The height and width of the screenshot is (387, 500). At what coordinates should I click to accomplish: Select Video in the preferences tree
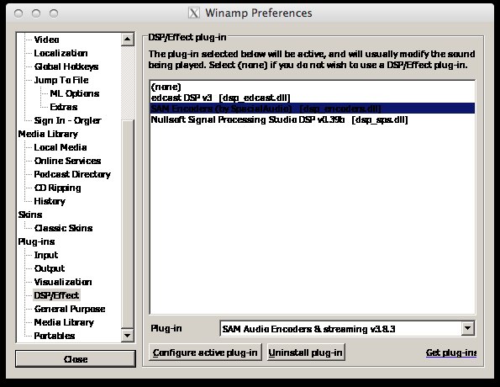[46, 40]
